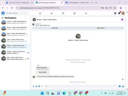The height and width of the screenshot is (96, 128).
Task: Open Anallely 2 Beds 2 Baths House chat
Action: [15, 52]
